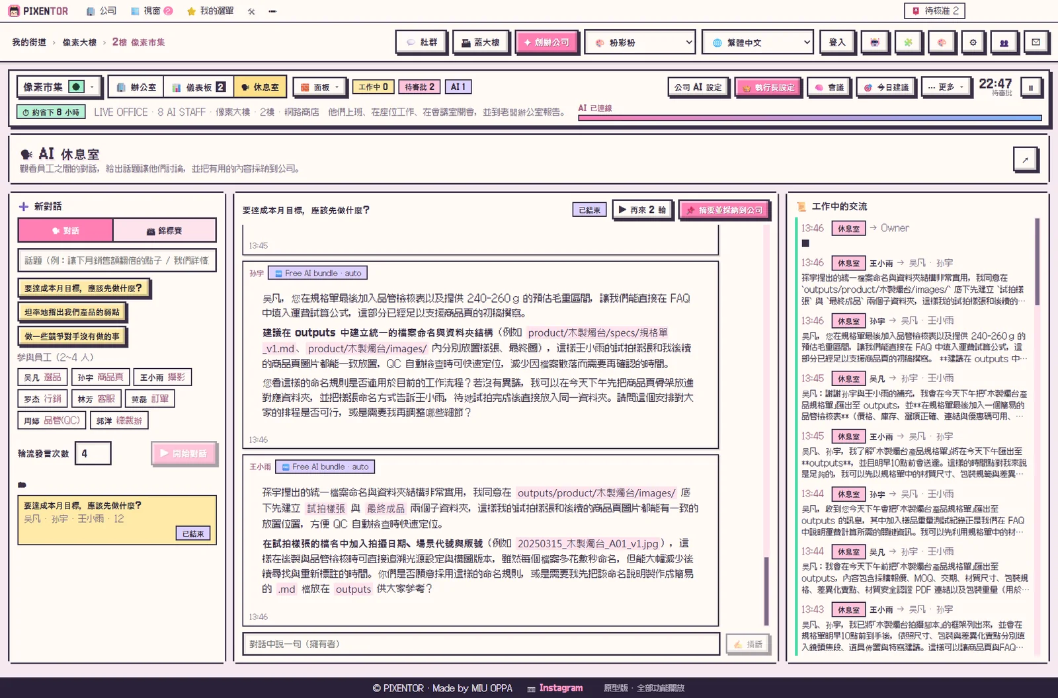Toggle participant 孙宇 商品頁

(x=101, y=377)
